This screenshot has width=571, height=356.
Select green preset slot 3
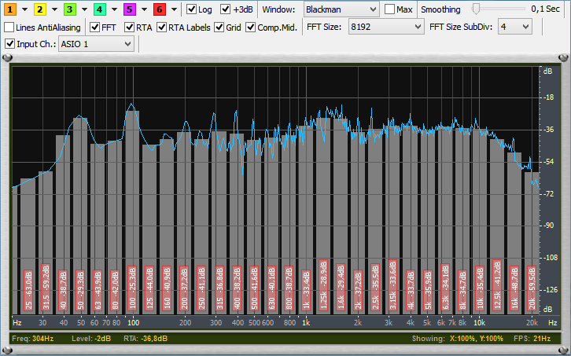click(70, 9)
